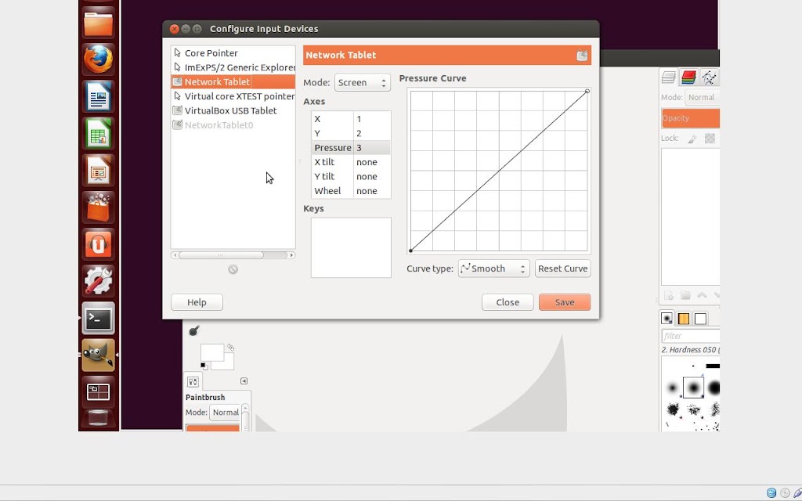Expand Curve type Smooth dropdown
The width and height of the screenshot is (802, 501).
pos(493,269)
